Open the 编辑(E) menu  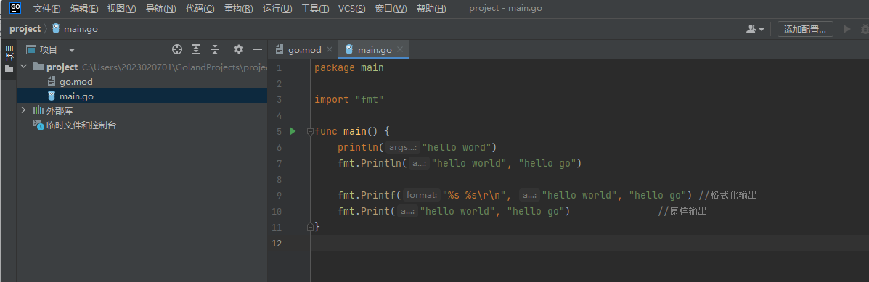(84, 8)
